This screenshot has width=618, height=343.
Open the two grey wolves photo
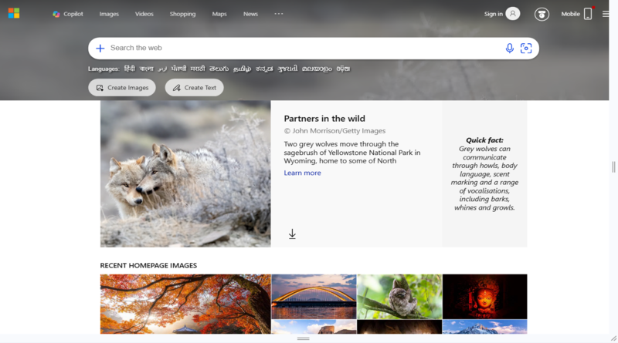coord(185,174)
